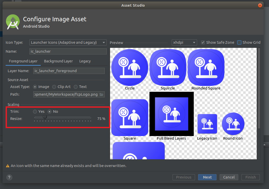Viewport: 269px width, 189px height.
Task: Select Yes for the Trim option
Action: (35, 112)
